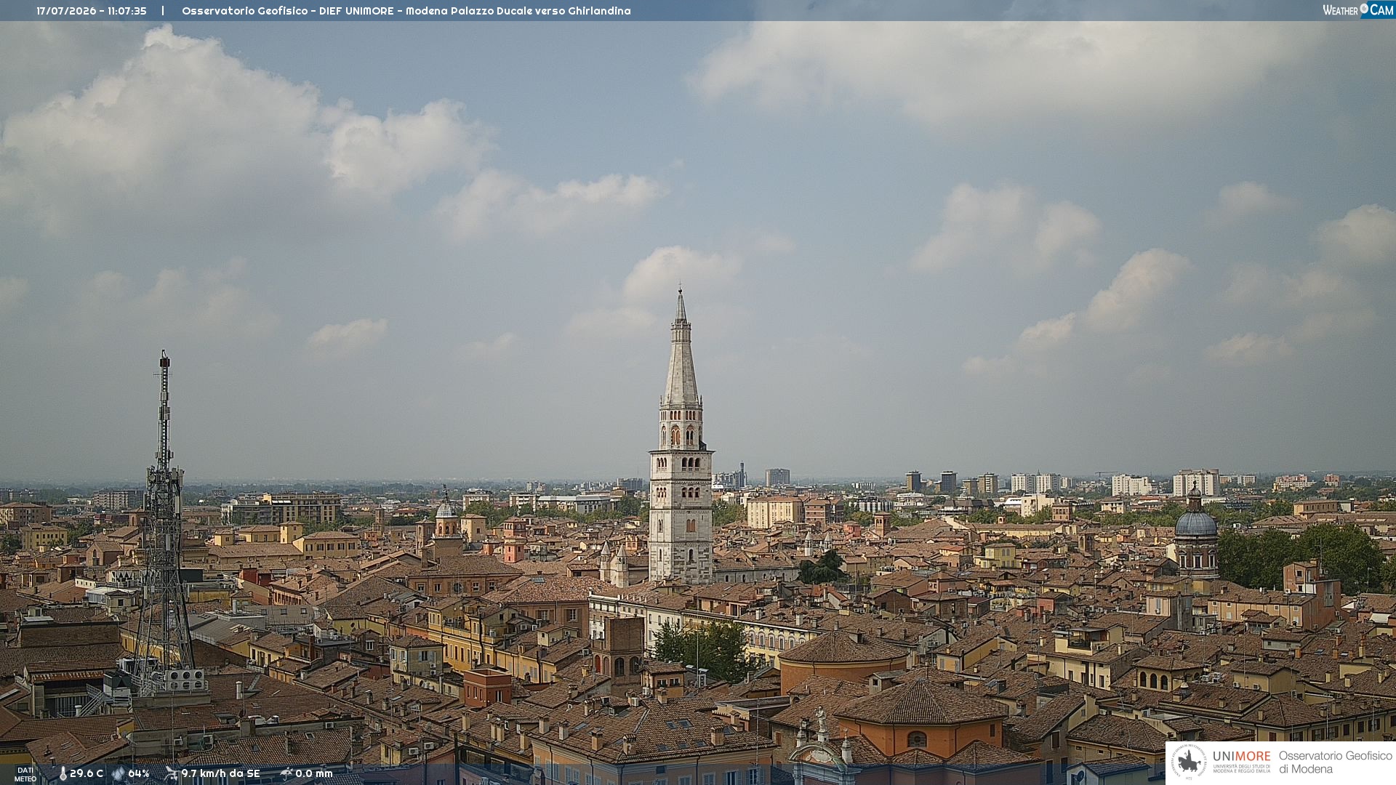Select the 0.0 mm rainfall value
This screenshot has height=785, width=1396.
click(313, 773)
